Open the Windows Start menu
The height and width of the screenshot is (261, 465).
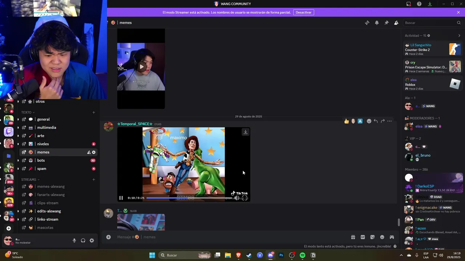[152, 255]
